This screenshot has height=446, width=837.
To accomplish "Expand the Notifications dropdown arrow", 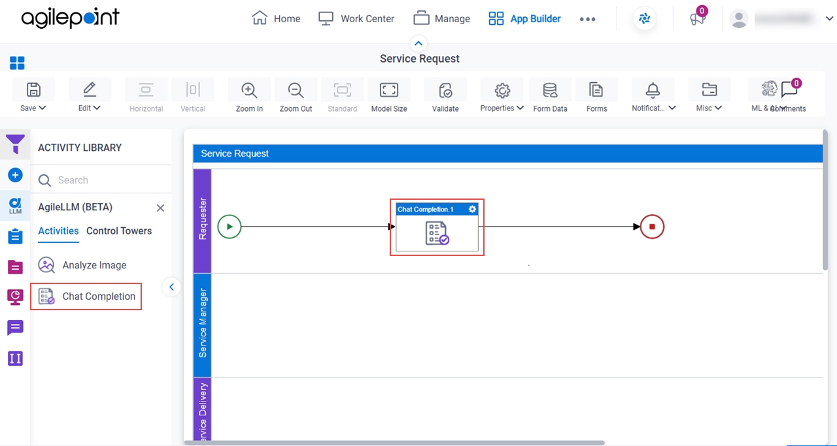I will (672, 108).
